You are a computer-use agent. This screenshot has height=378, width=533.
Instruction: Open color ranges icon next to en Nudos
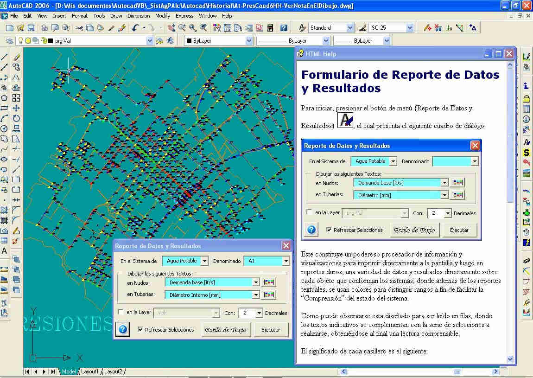(269, 282)
